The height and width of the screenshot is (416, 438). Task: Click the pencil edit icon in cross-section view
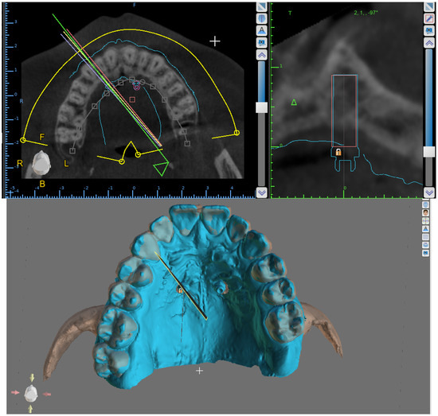pos(429,19)
